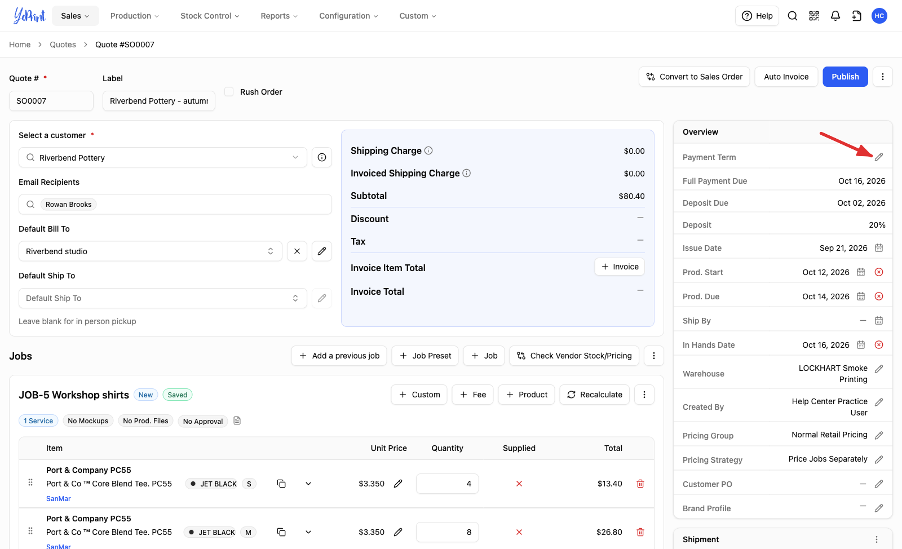Open the Default Ship To dropdown
Viewport: 902px width, 549px height.
click(x=163, y=298)
